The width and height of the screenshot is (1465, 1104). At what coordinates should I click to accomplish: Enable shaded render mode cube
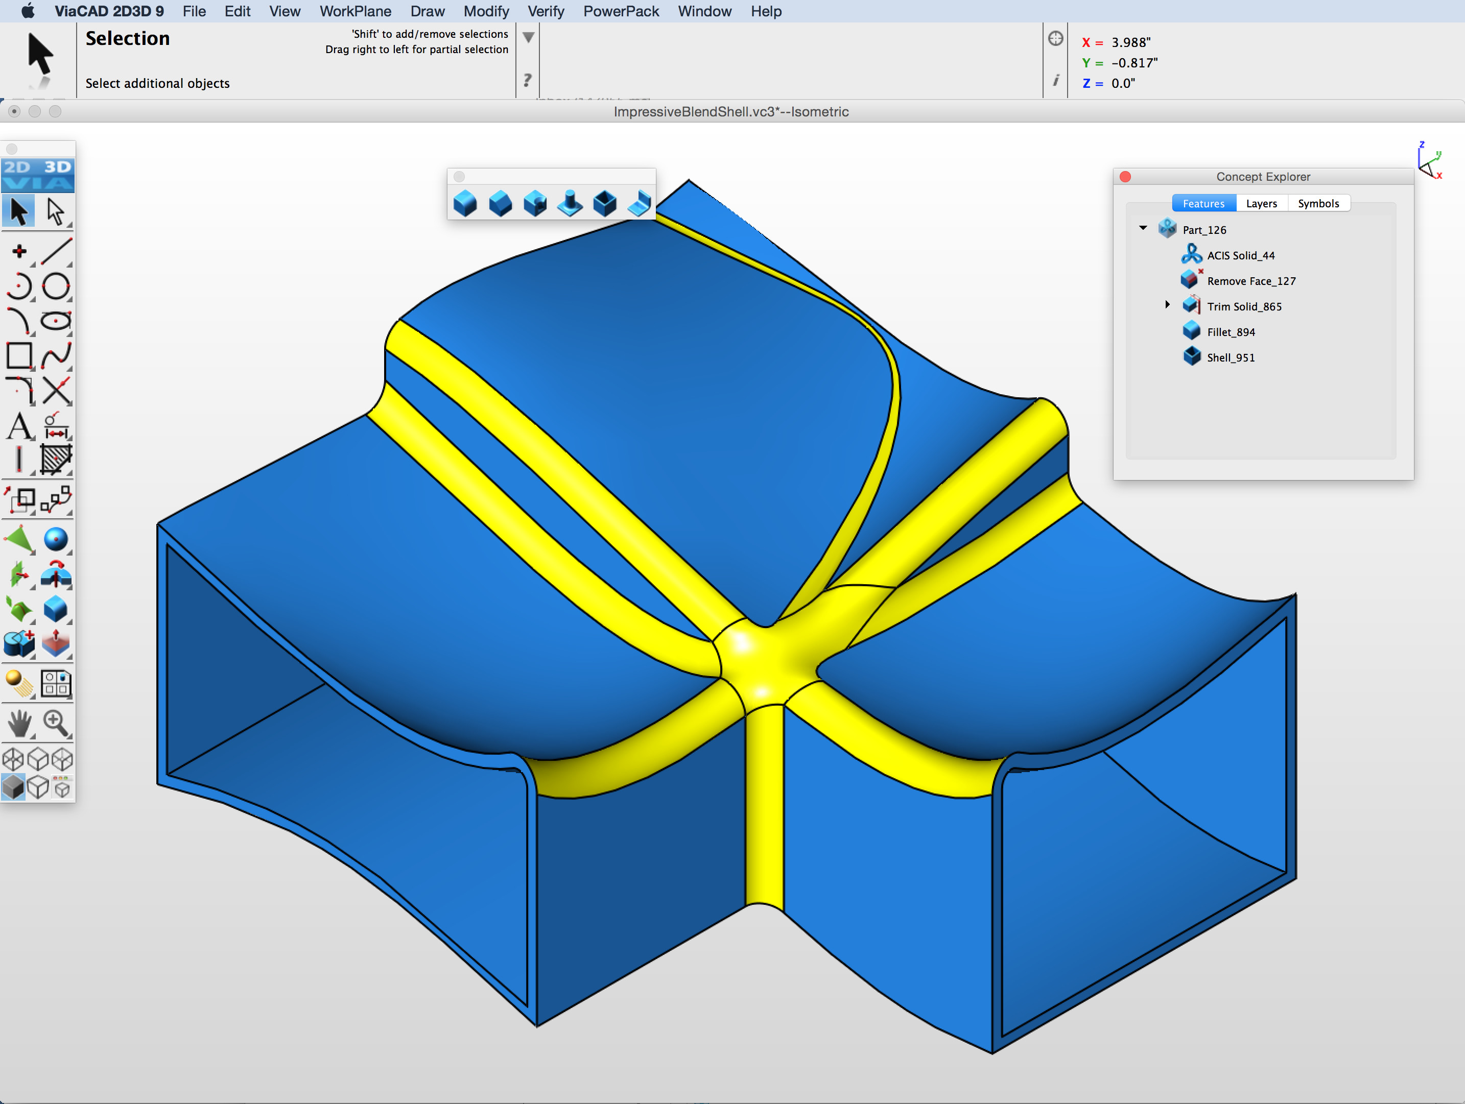coord(13,787)
